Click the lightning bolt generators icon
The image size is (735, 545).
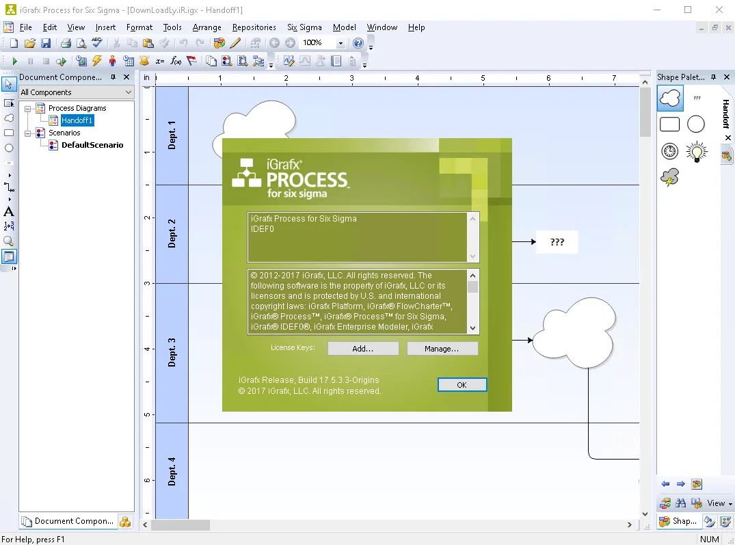[97, 60]
